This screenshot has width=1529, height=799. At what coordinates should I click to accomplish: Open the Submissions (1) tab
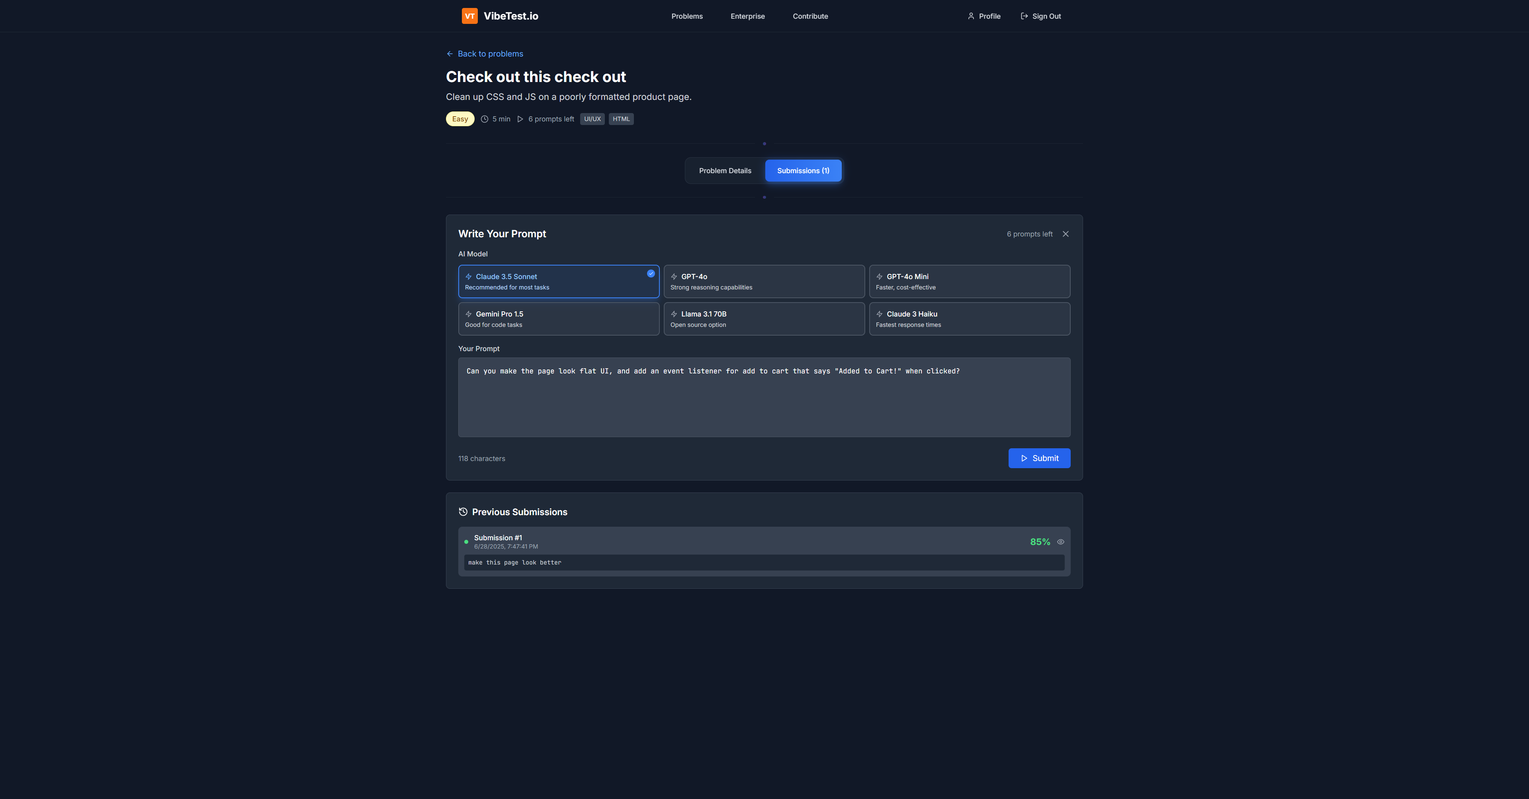pos(802,171)
